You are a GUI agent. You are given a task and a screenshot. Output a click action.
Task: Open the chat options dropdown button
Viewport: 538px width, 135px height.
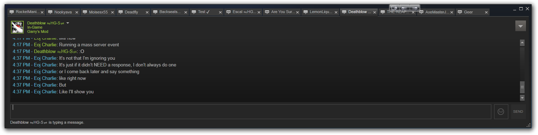point(520,26)
